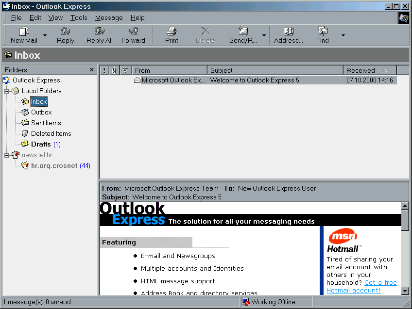Click the read envelope icon of message
Image resolution: width=412 pixels, height=309 pixels.
coord(137,80)
